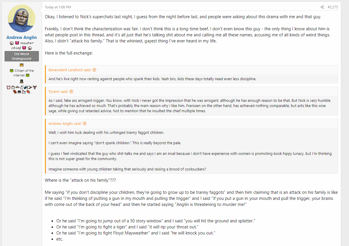Open the crown badge icon in user sidebar
This screenshot has width=349, height=246.
click(22, 65)
